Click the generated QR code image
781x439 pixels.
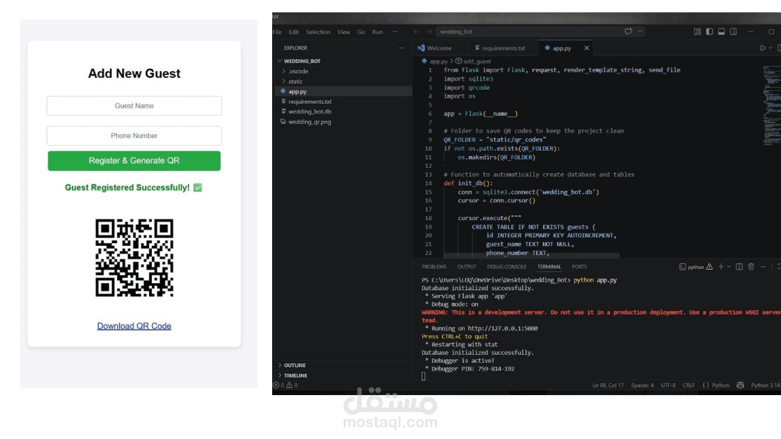[134, 258]
